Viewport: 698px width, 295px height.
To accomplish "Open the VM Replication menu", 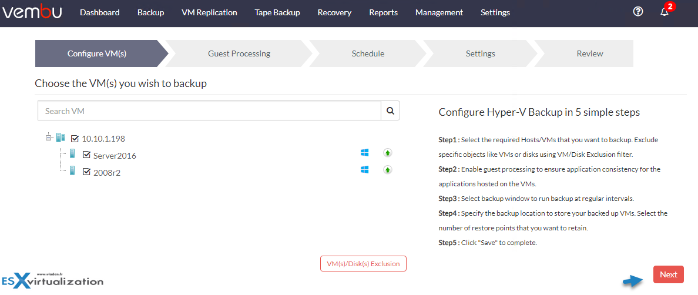I will click(x=209, y=12).
